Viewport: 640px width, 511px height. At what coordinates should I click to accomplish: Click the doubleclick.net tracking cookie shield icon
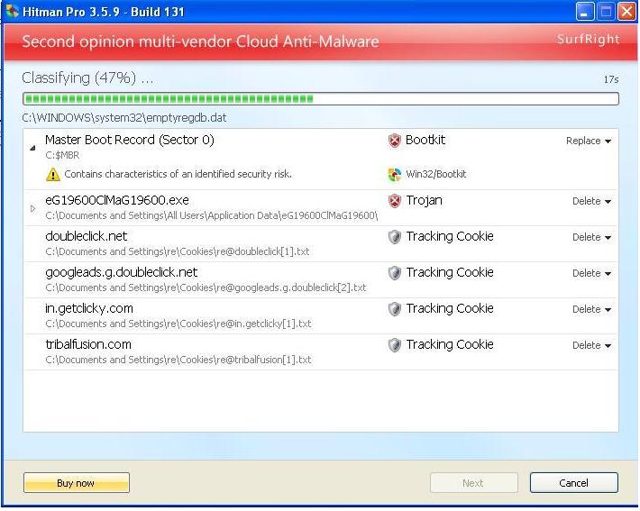(394, 237)
